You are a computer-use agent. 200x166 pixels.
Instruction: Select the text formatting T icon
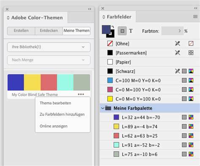coord(131,31)
